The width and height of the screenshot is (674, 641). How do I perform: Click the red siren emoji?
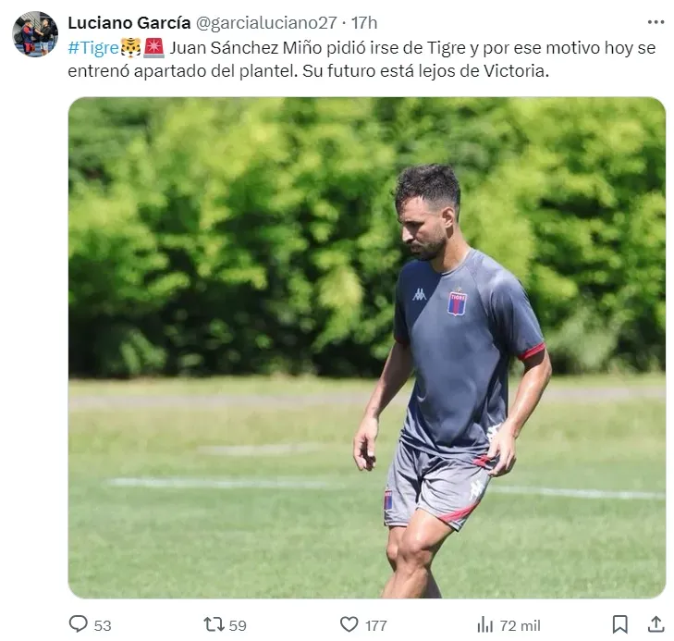point(153,47)
